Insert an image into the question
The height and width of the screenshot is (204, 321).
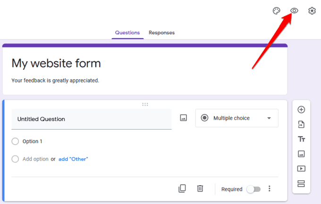(184, 118)
